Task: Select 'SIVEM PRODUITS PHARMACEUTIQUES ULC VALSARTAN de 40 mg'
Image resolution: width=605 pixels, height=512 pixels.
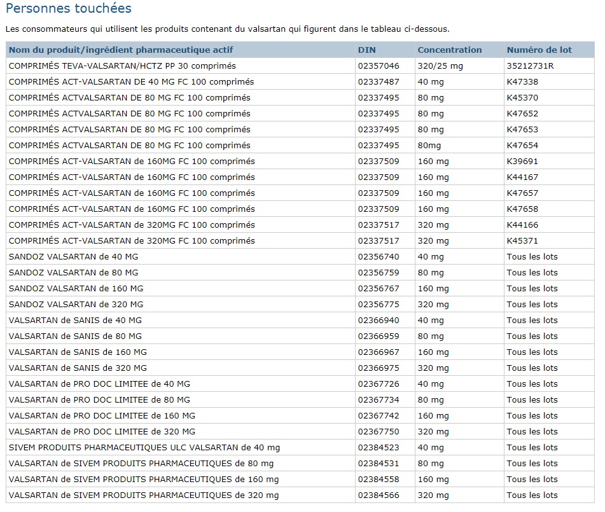Action: tap(144, 448)
